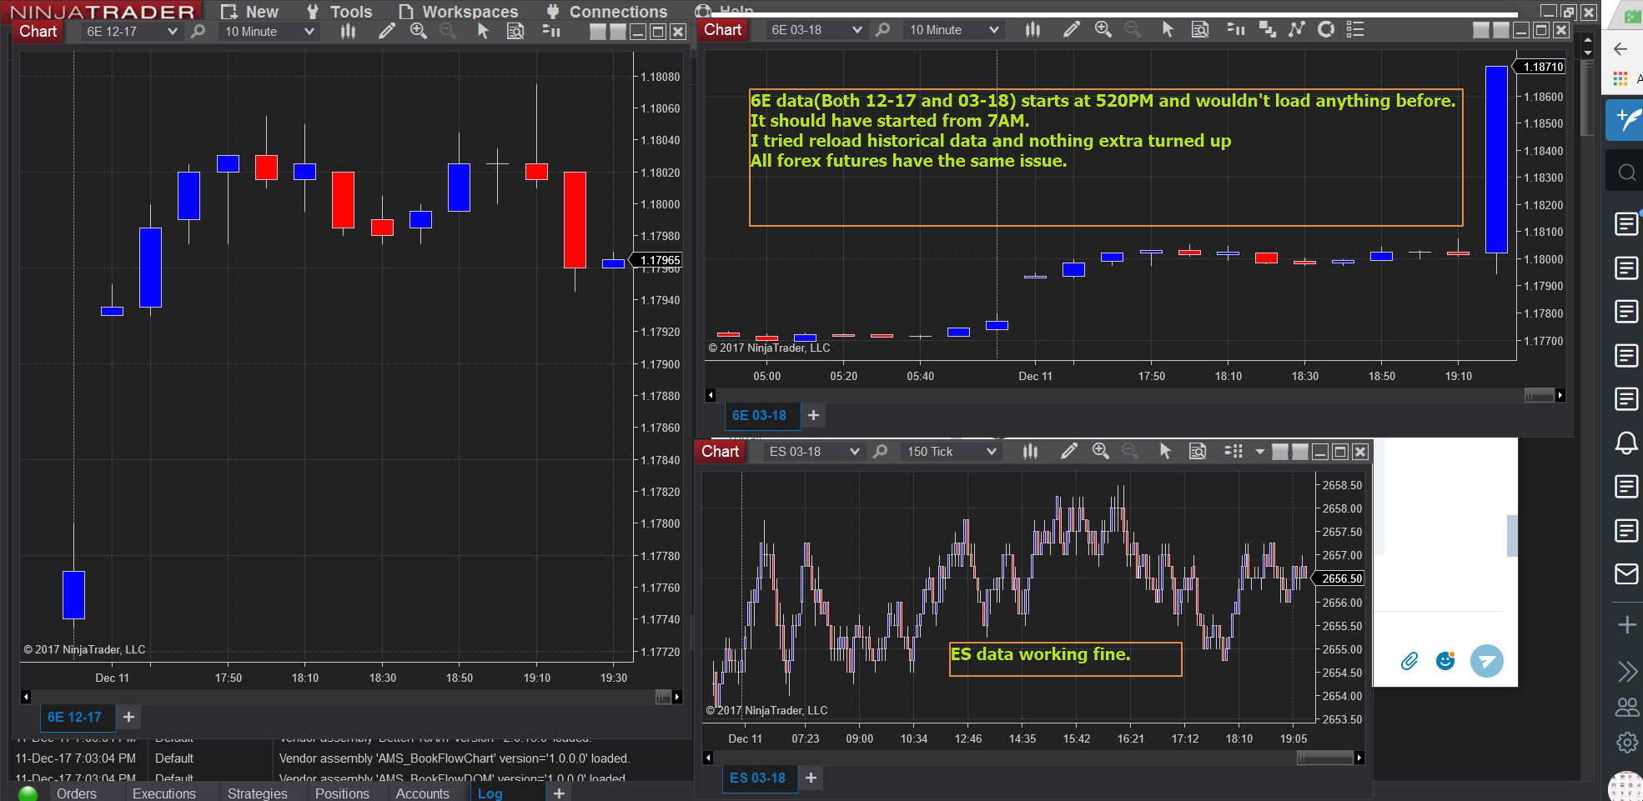Screen dimensions: 1643x801
Task: Zoom in on the ES 03-18 chart
Action: tap(1101, 452)
